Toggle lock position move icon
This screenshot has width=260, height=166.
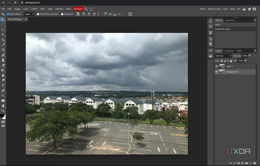click(228, 60)
